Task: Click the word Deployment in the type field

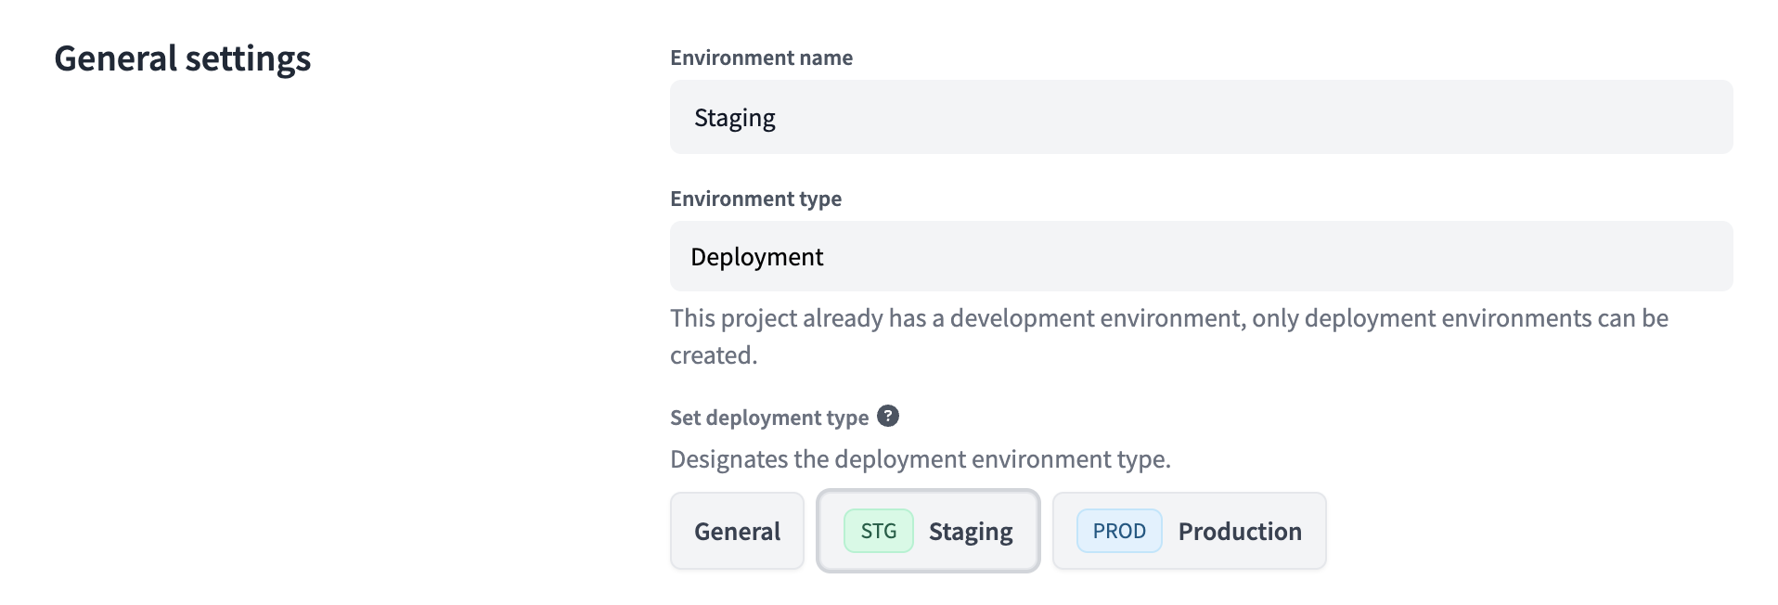Action: (756, 257)
